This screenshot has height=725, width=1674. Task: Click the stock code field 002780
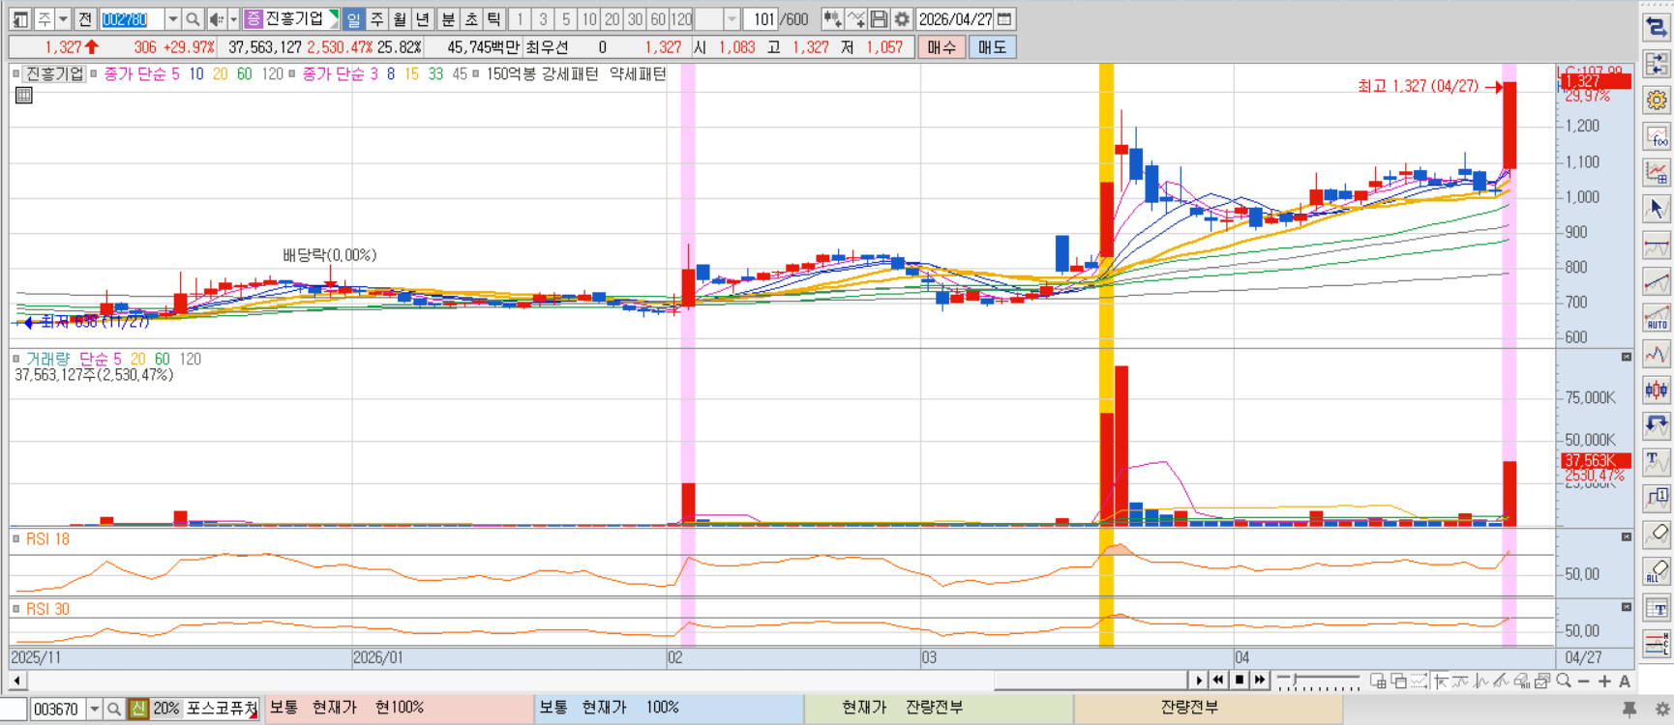(x=131, y=19)
